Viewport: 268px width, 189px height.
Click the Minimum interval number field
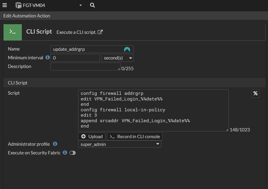pos(75,58)
